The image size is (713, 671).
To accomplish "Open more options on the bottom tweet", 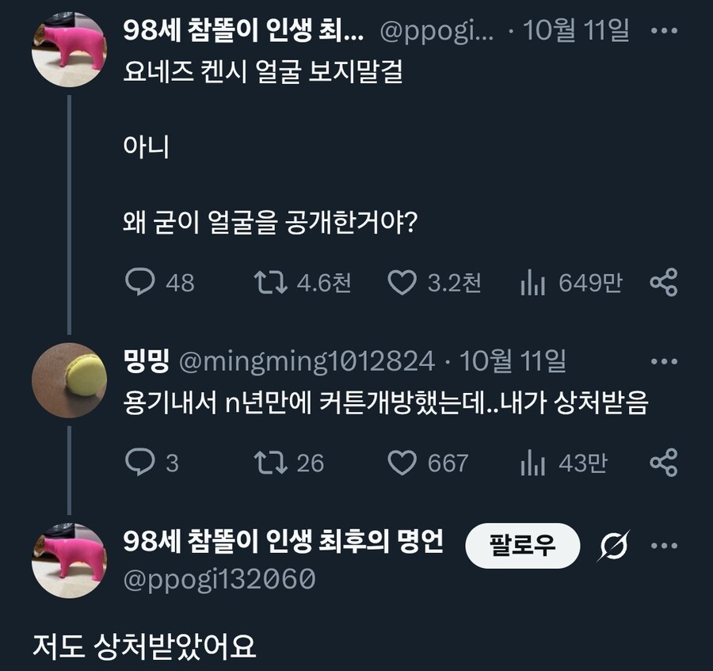I will point(663,545).
